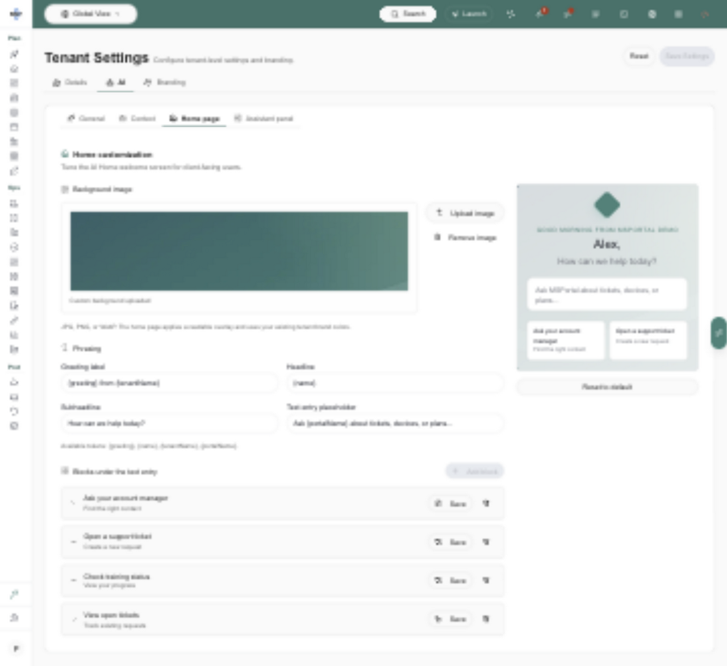Click the user avatar at the bottom of the sidebar
Screen dimensions: 727x666
click(15, 648)
